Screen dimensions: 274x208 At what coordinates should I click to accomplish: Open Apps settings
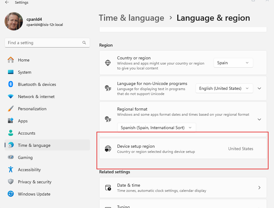pos(47,121)
